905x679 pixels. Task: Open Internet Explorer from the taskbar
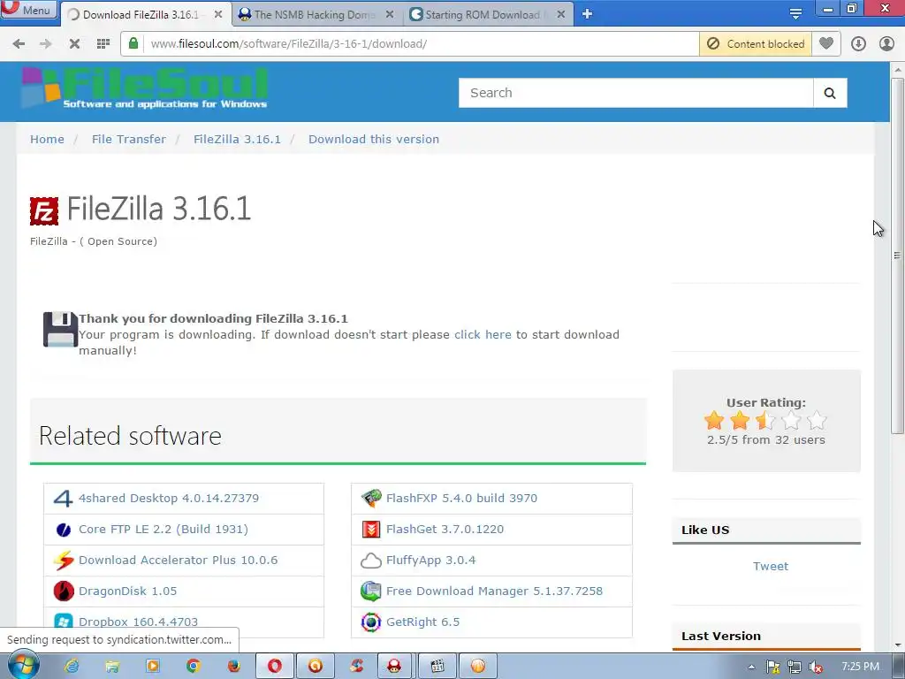[x=72, y=667]
